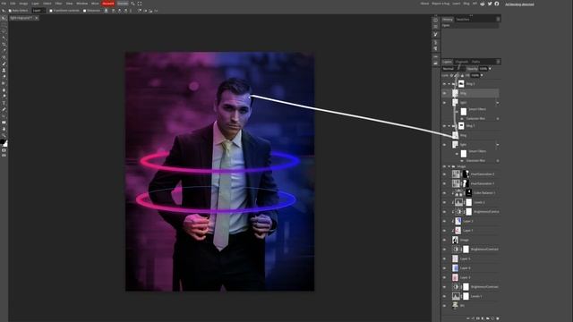Click the black foreground color swatch
The height and width of the screenshot is (322, 573).
tap(3, 141)
